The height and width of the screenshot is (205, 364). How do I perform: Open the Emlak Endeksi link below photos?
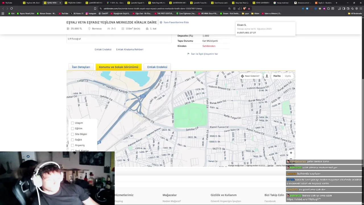[x=103, y=50]
